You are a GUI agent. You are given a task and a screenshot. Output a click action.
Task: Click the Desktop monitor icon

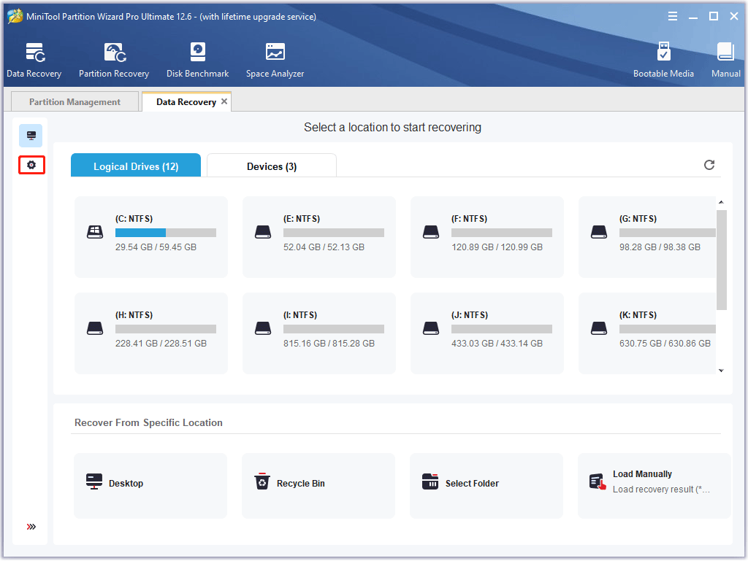[x=94, y=481]
